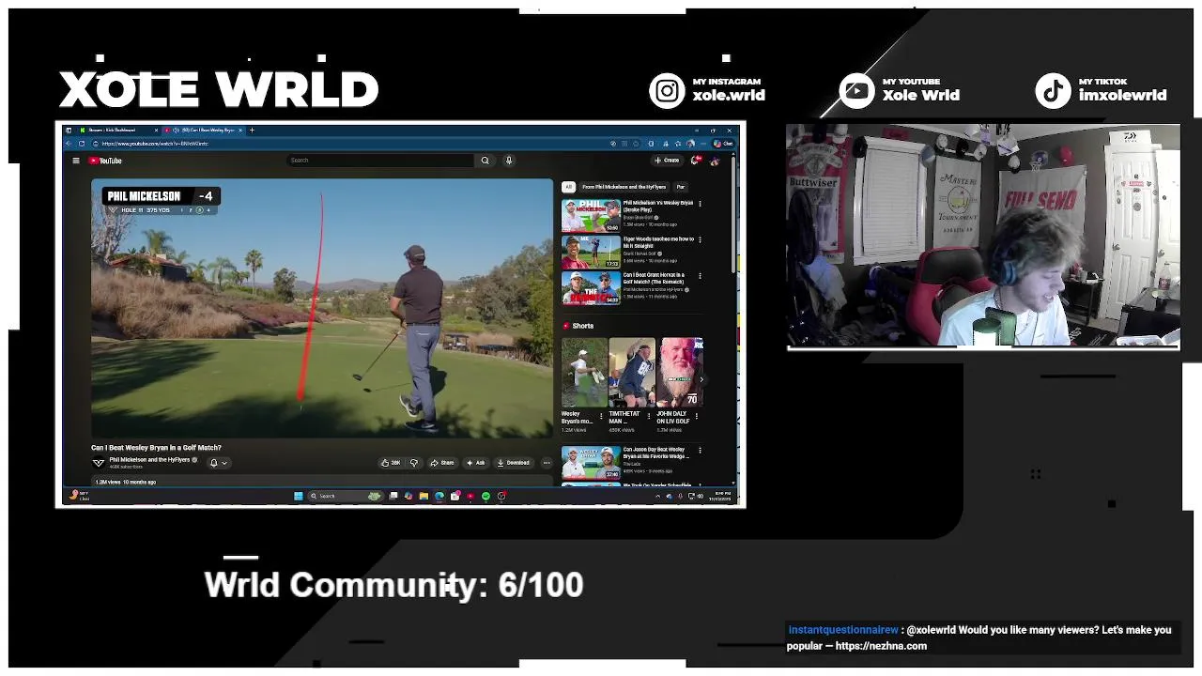Share the video
This screenshot has height=676, width=1202.
442,463
